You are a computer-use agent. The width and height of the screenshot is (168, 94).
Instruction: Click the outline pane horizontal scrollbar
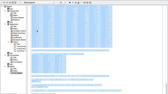(9, 93)
